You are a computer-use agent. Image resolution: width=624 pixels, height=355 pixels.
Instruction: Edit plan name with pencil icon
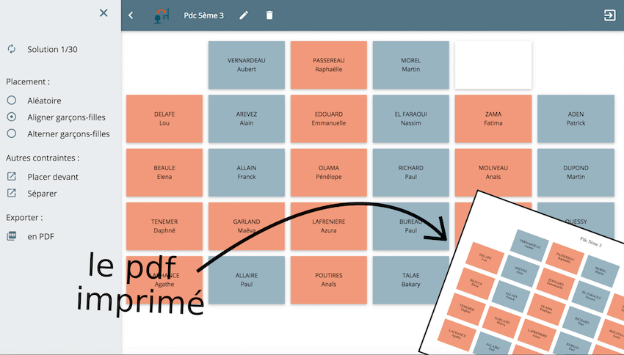pos(244,15)
